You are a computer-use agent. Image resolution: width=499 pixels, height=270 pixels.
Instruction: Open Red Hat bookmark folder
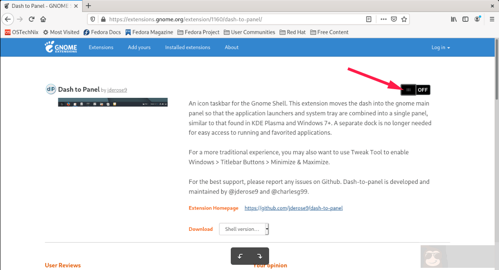point(293,32)
